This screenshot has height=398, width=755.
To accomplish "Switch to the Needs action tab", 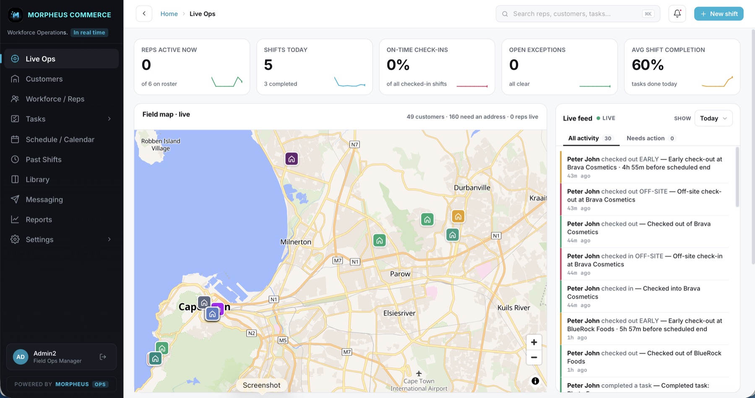I will tap(651, 138).
